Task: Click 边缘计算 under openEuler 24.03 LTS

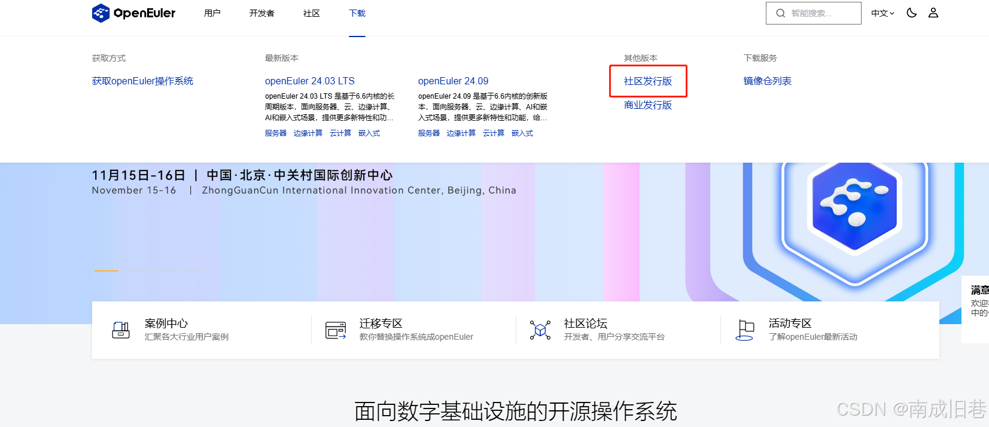Action: 308,133
